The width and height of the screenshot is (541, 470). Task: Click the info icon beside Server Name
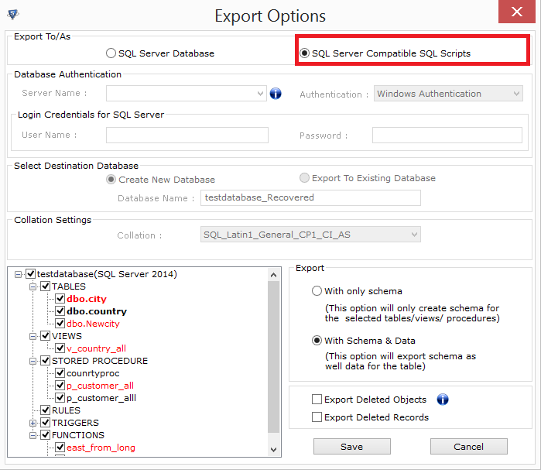(276, 94)
